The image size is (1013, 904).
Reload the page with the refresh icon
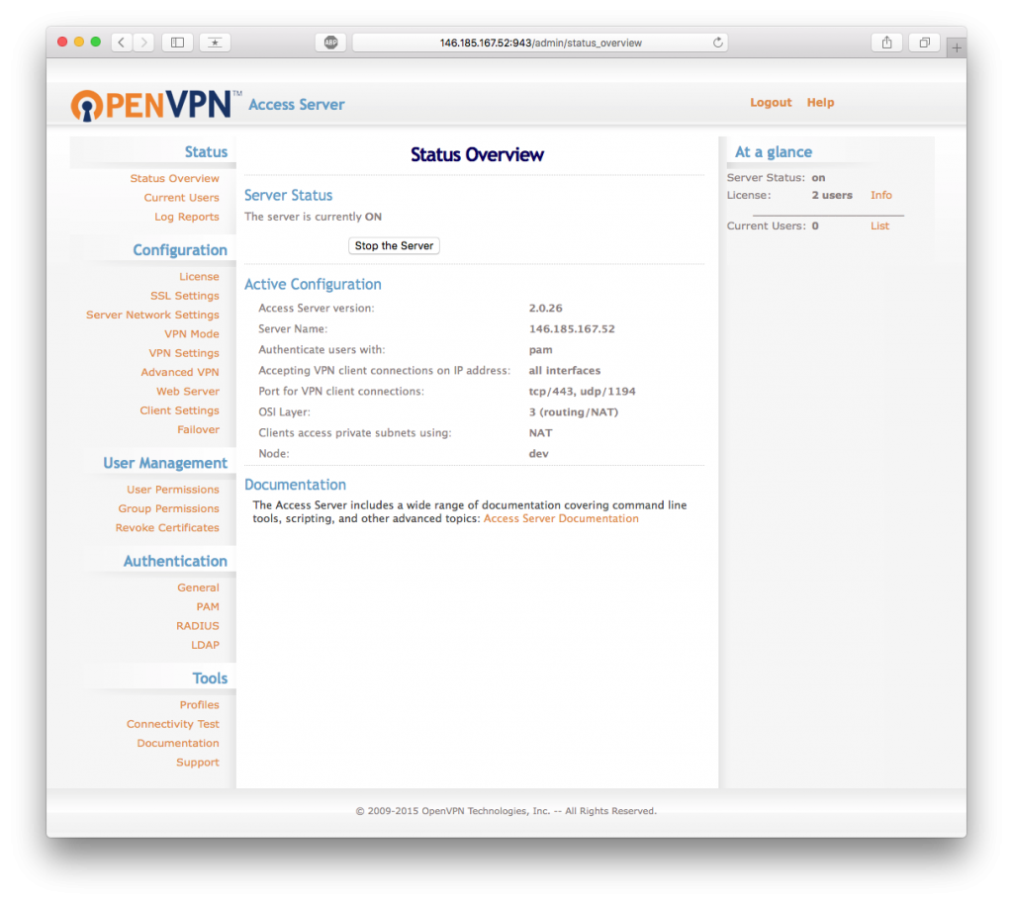tap(718, 43)
